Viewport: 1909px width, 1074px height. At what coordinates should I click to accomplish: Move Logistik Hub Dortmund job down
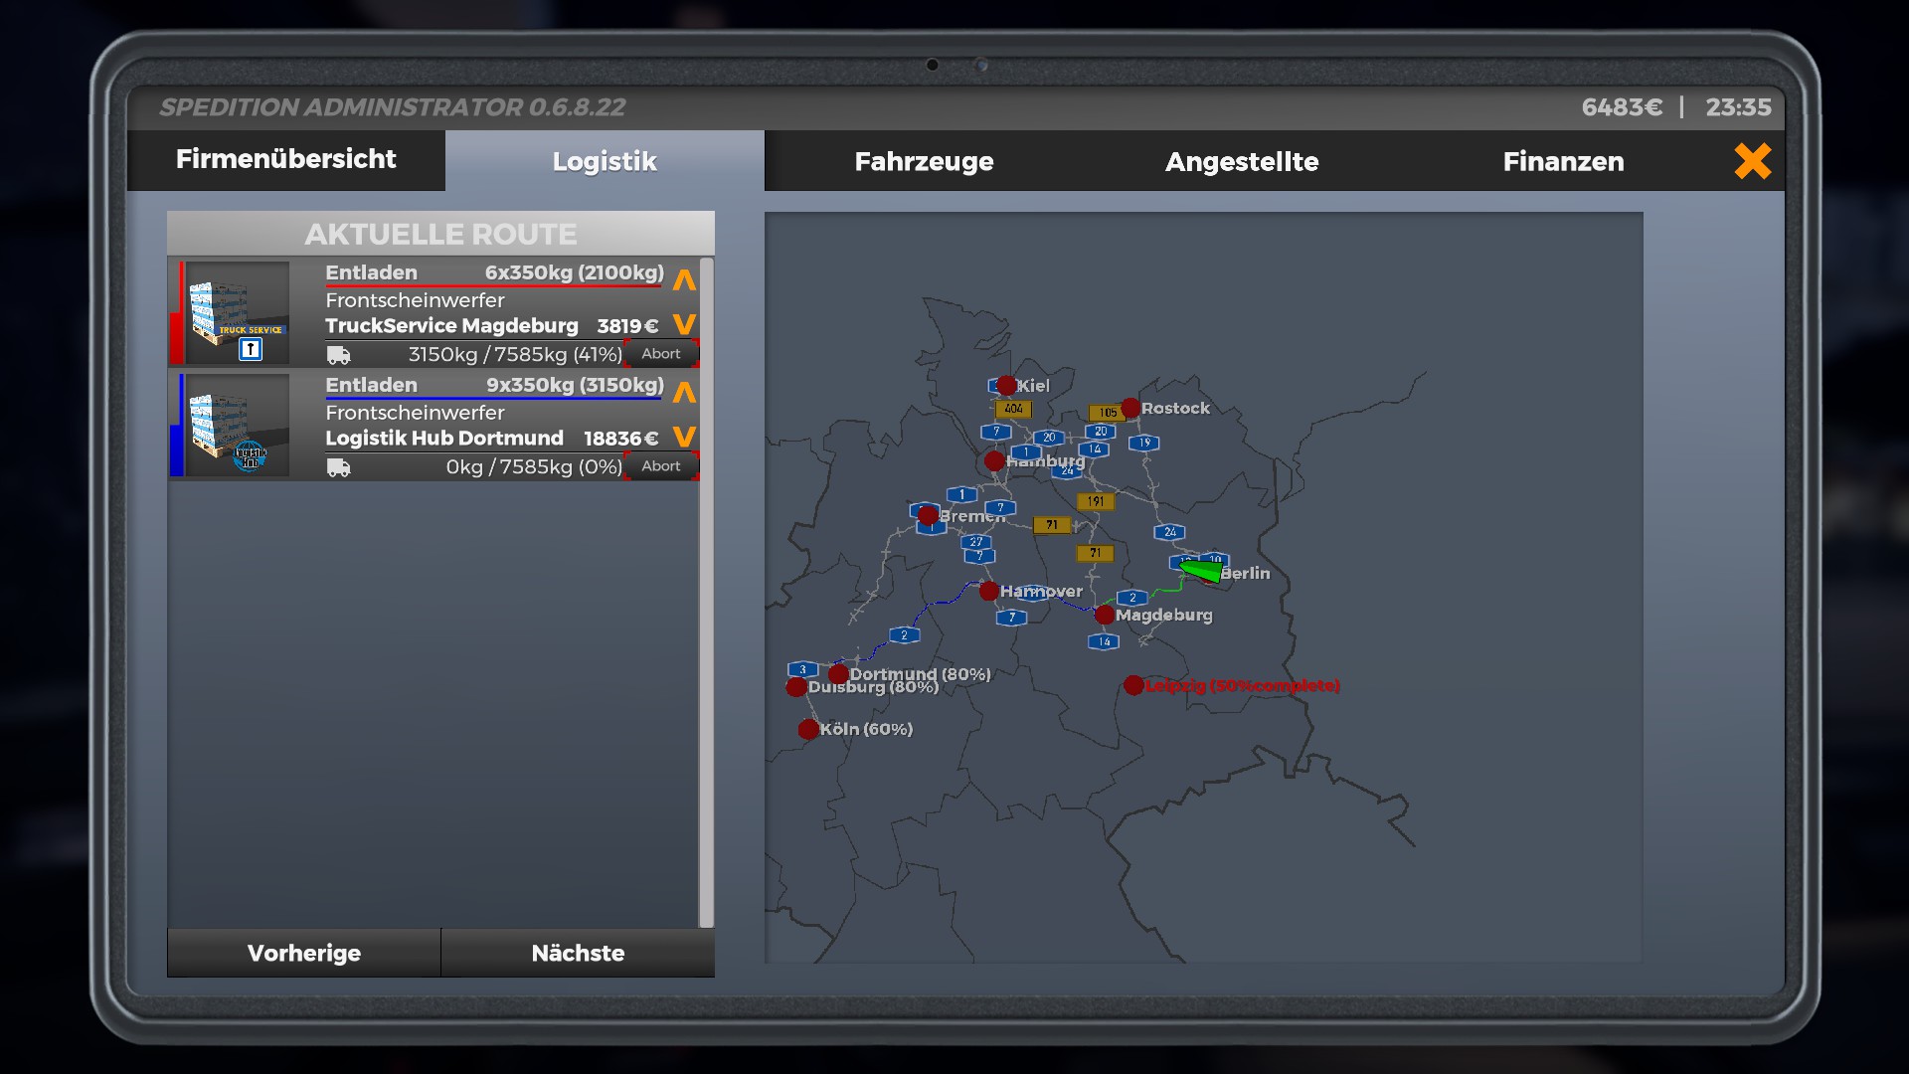coord(684,437)
